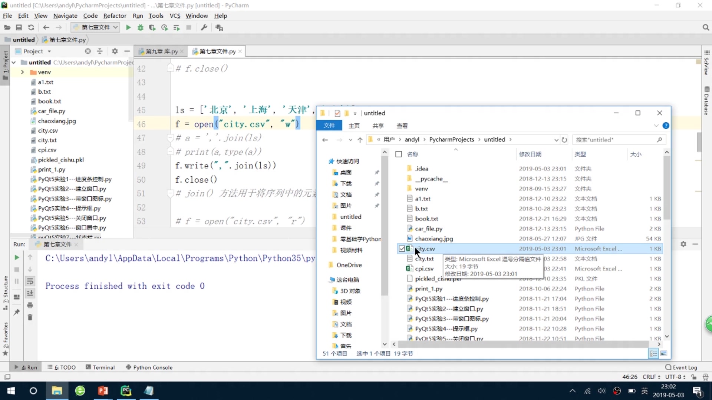This screenshot has height=400, width=712.
Task: Click the Explorer search box 搜索"untitled"
Action: pyautogui.click(x=619, y=140)
